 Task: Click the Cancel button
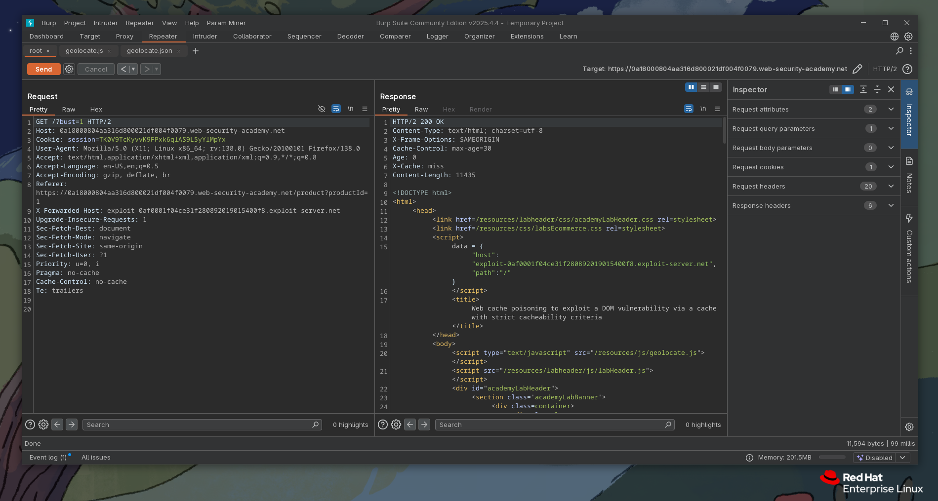point(96,69)
